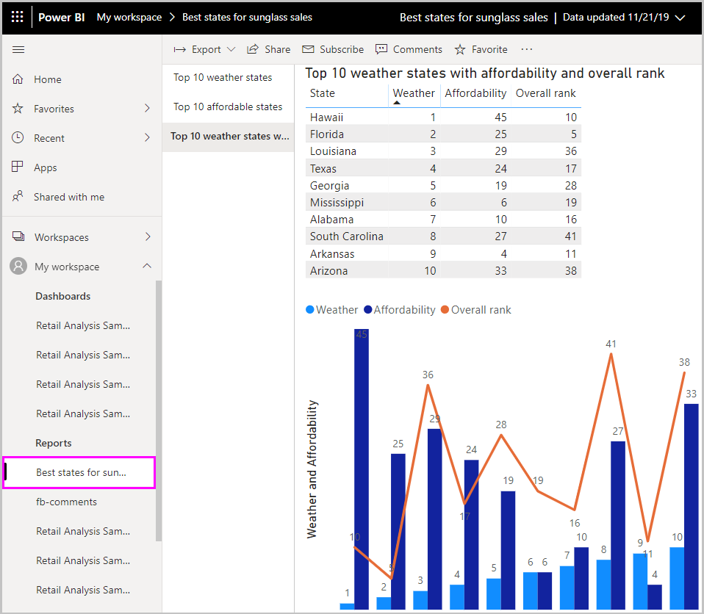Screen dimensions: 704x614
Task: Click the Share button label
Action: (x=278, y=49)
